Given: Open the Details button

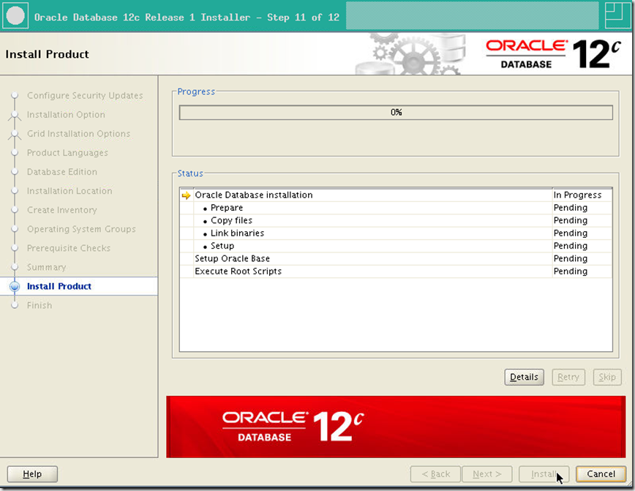Looking at the screenshot, I should click(x=524, y=377).
